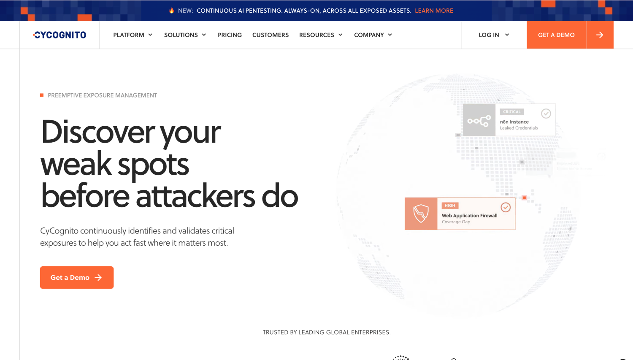
Task: Click the flame icon in announcement banner
Action: coord(172,11)
